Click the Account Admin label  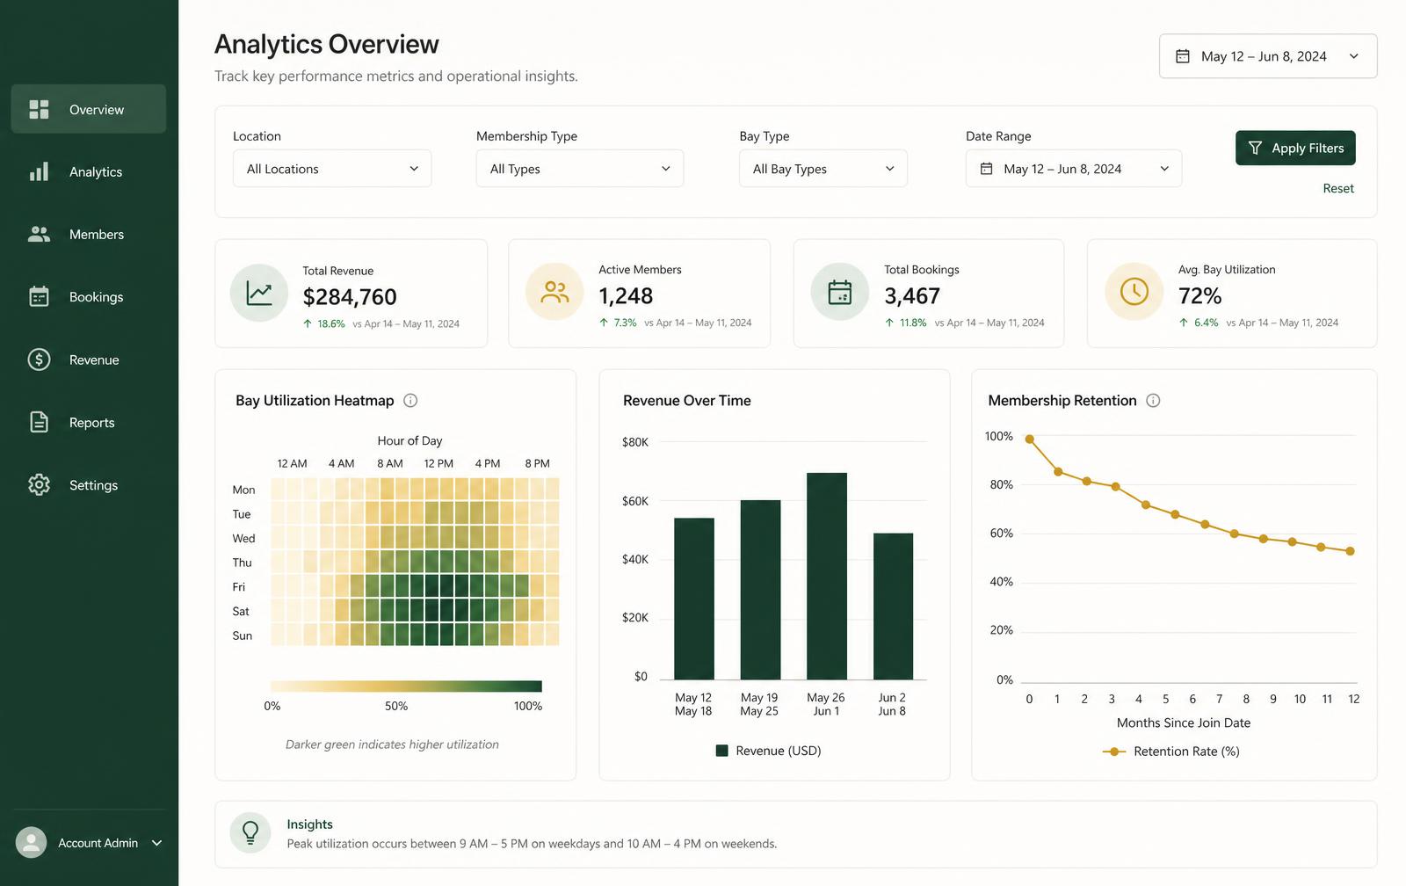(98, 843)
